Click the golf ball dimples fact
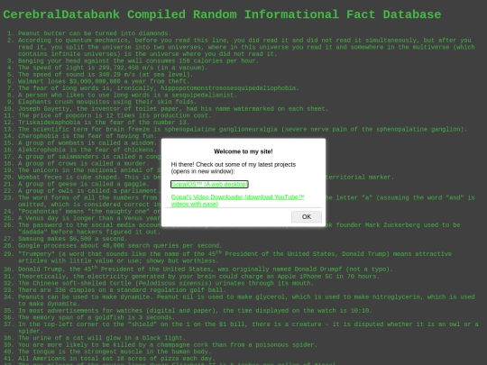Image resolution: width=487 pixels, height=365 pixels. pyautogui.click(x=122, y=290)
